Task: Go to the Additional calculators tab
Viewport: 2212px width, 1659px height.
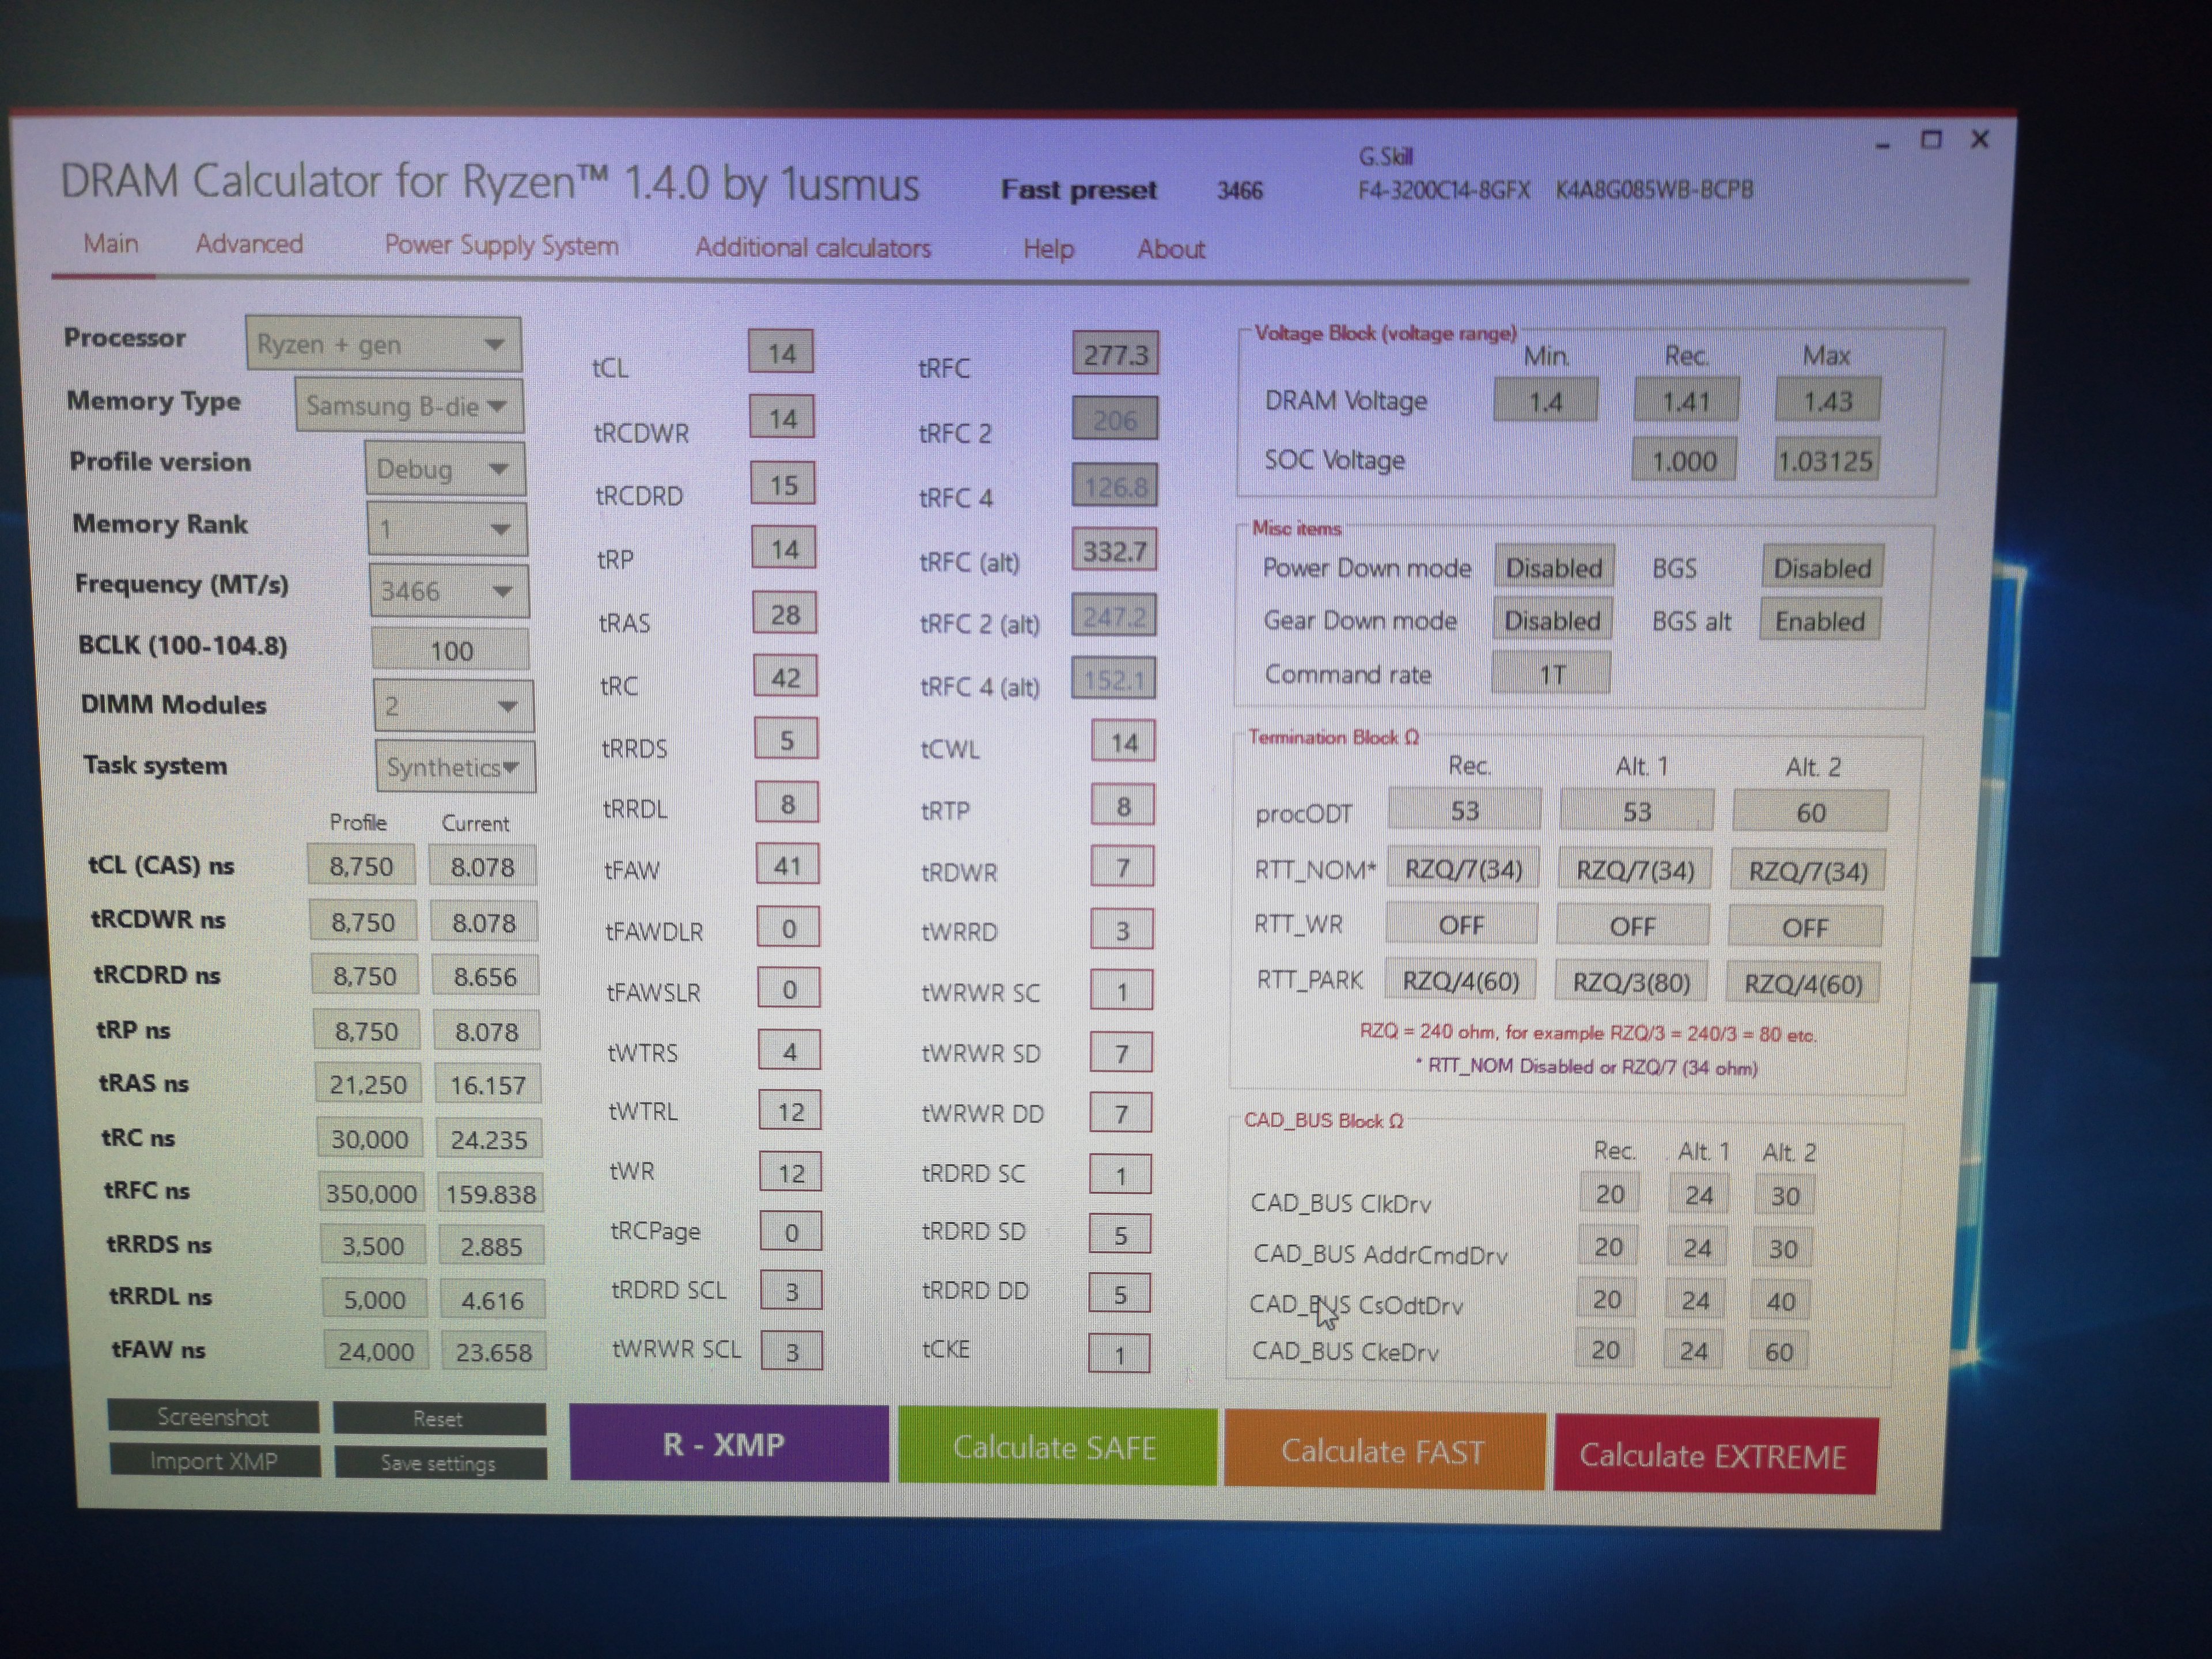Action: (813, 248)
